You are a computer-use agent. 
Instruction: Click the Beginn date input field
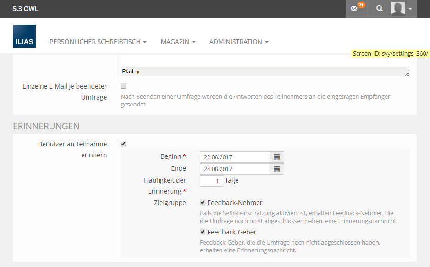click(x=235, y=157)
